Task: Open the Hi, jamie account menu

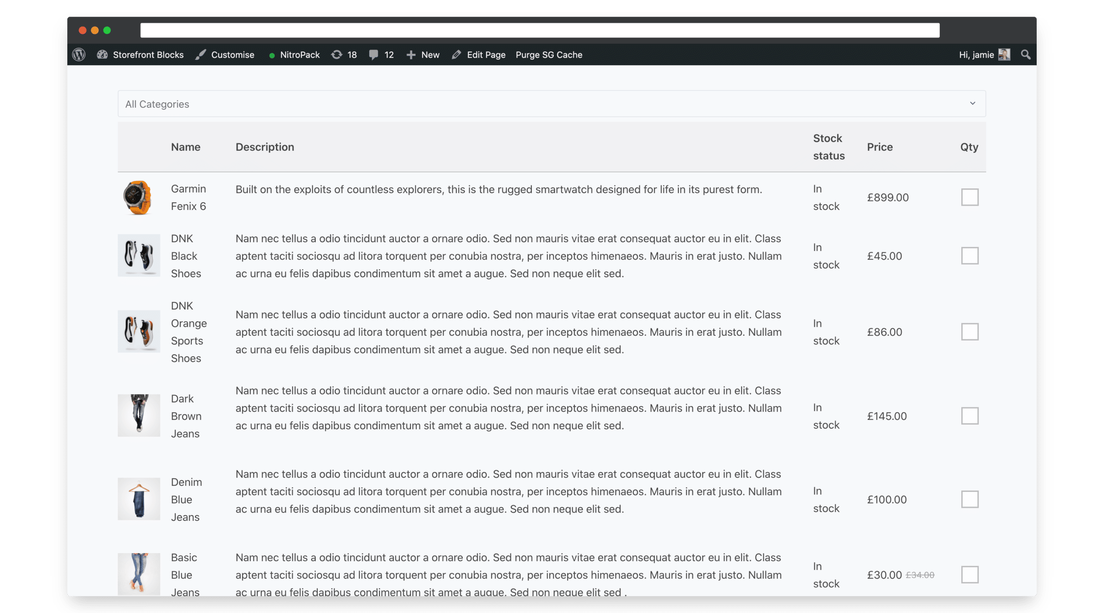Action: coord(984,55)
